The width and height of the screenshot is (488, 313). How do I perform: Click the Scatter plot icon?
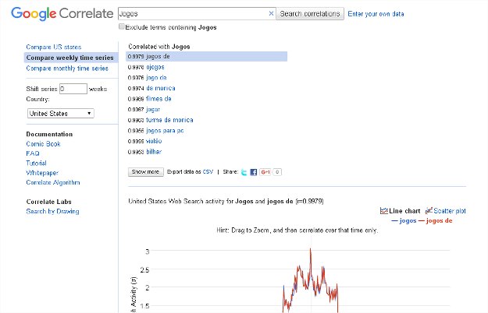point(429,211)
